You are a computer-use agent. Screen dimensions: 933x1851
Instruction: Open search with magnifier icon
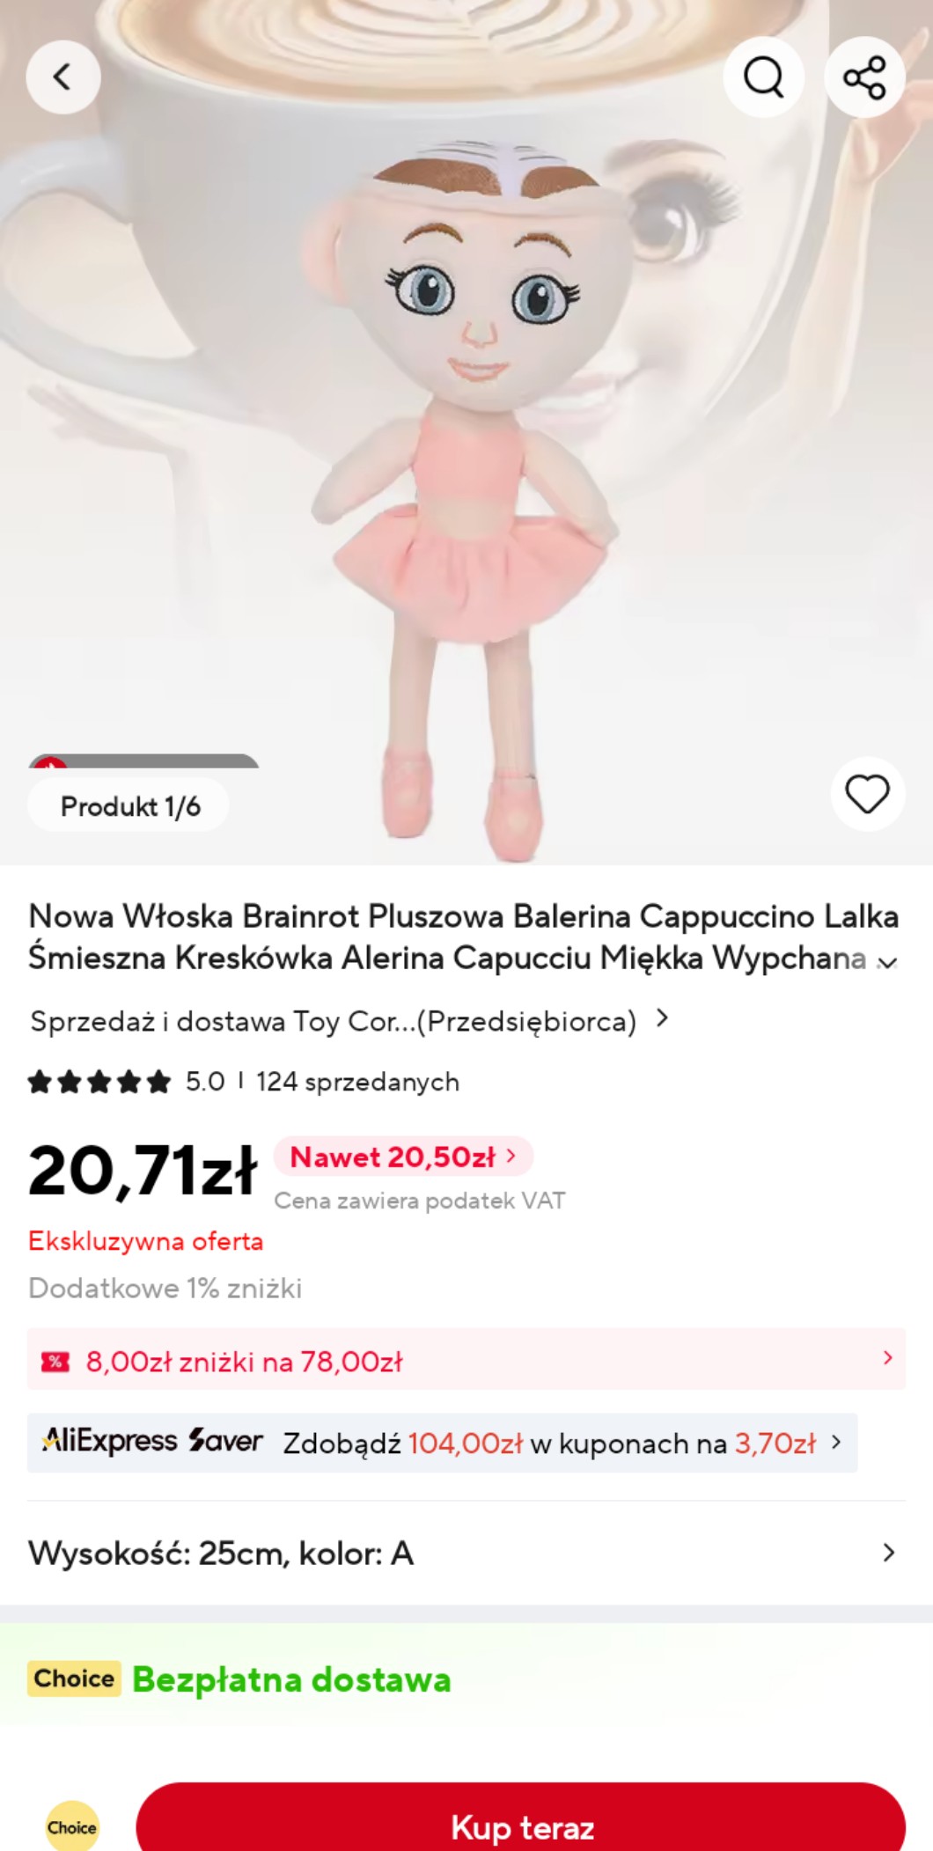763,77
